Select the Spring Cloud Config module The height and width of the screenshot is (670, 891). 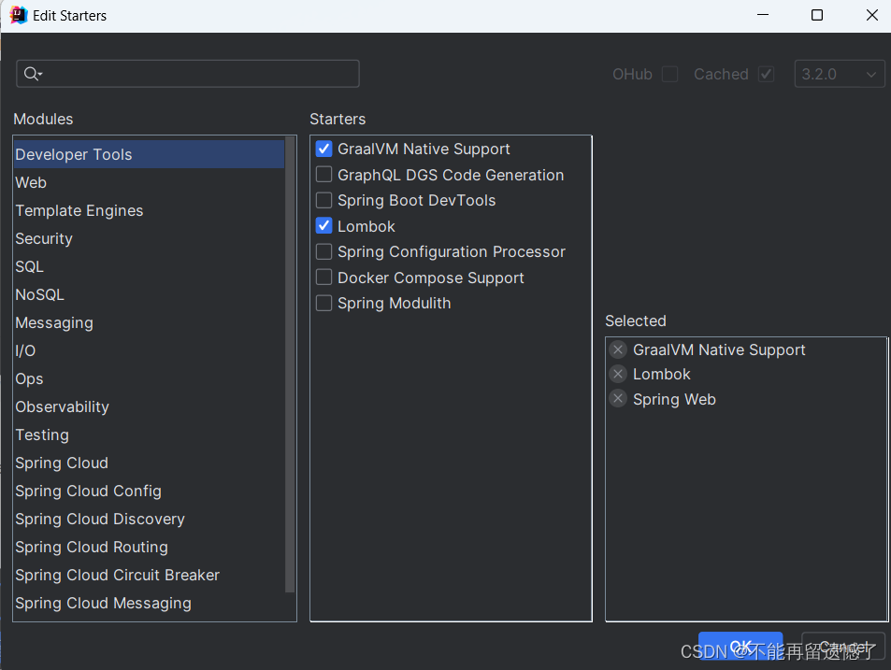pos(149,492)
